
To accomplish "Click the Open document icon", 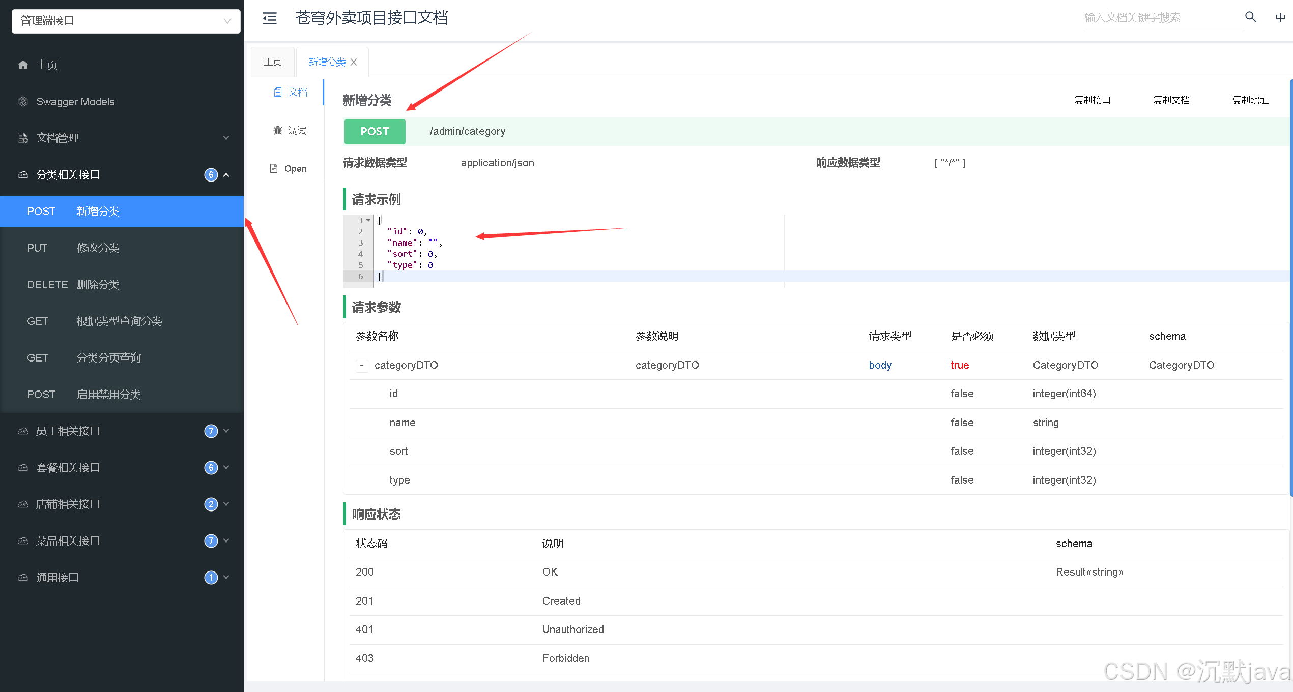I will (x=274, y=169).
